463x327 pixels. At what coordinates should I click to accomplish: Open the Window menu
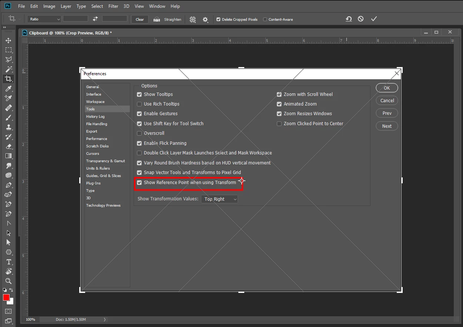[157, 6]
